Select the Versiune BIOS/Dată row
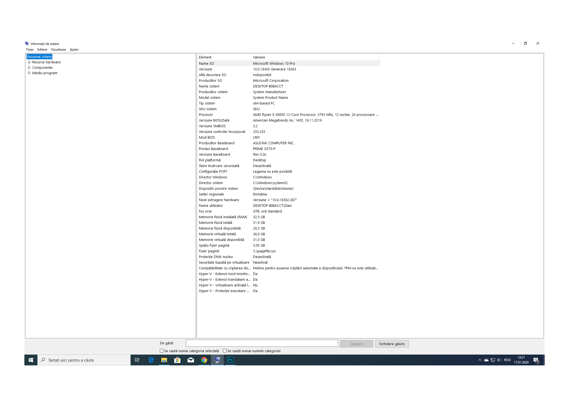569x406 pixels. tap(289, 120)
